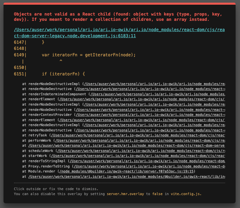Open the scheduleWork stack frame link
The width and height of the screenshot is (240, 208).
pos(141,151)
